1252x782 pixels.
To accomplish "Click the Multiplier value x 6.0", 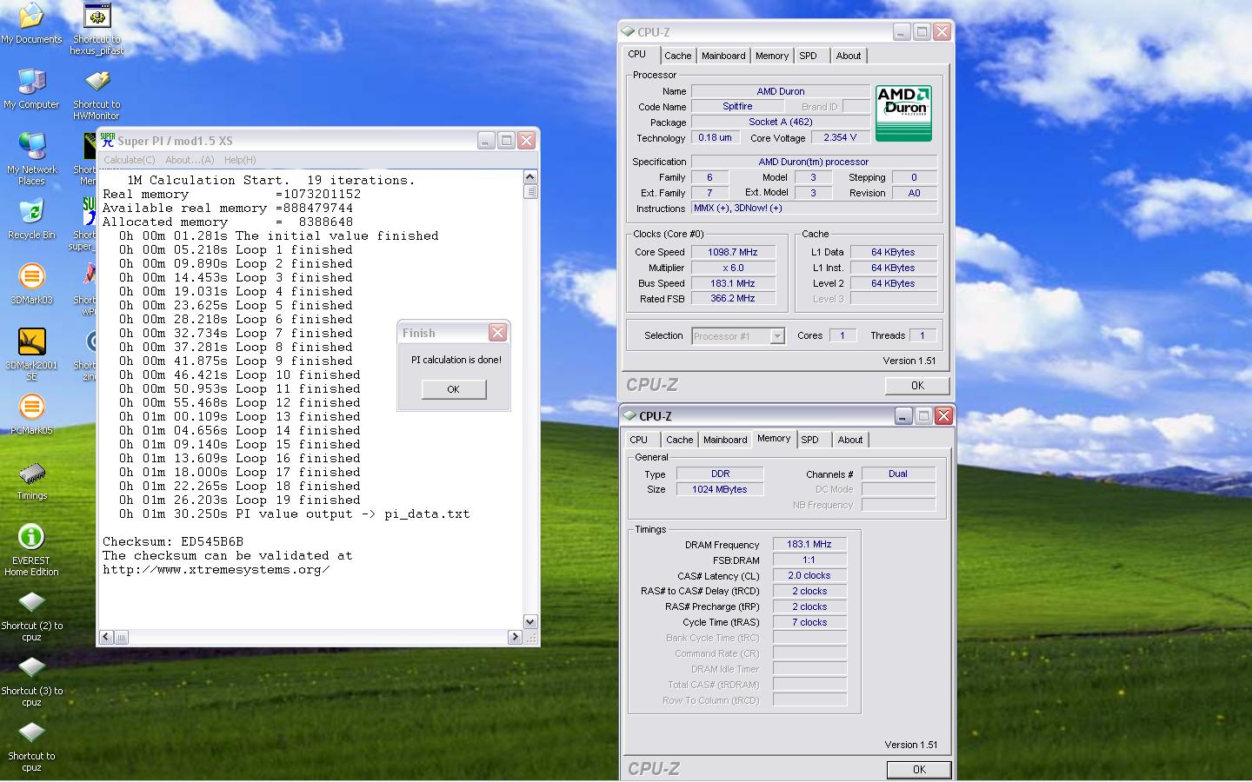I will pyautogui.click(x=734, y=268).
